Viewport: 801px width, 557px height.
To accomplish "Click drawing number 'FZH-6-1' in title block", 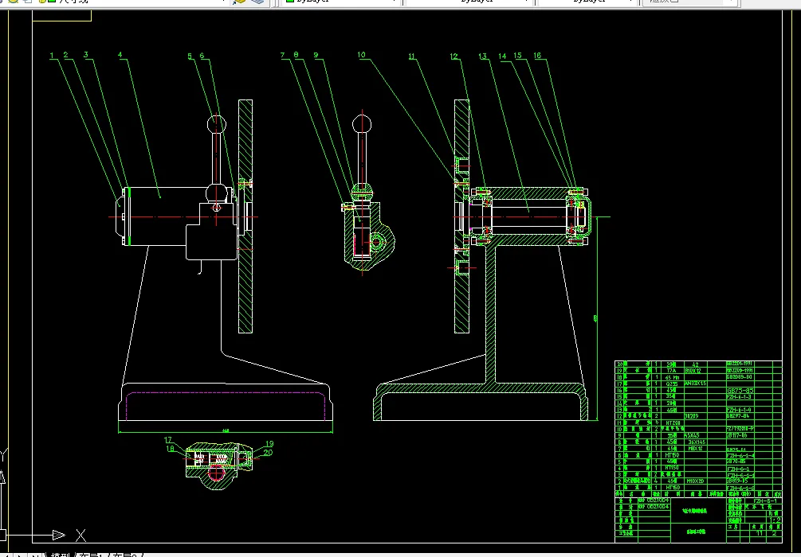I will tap(764, 501).
